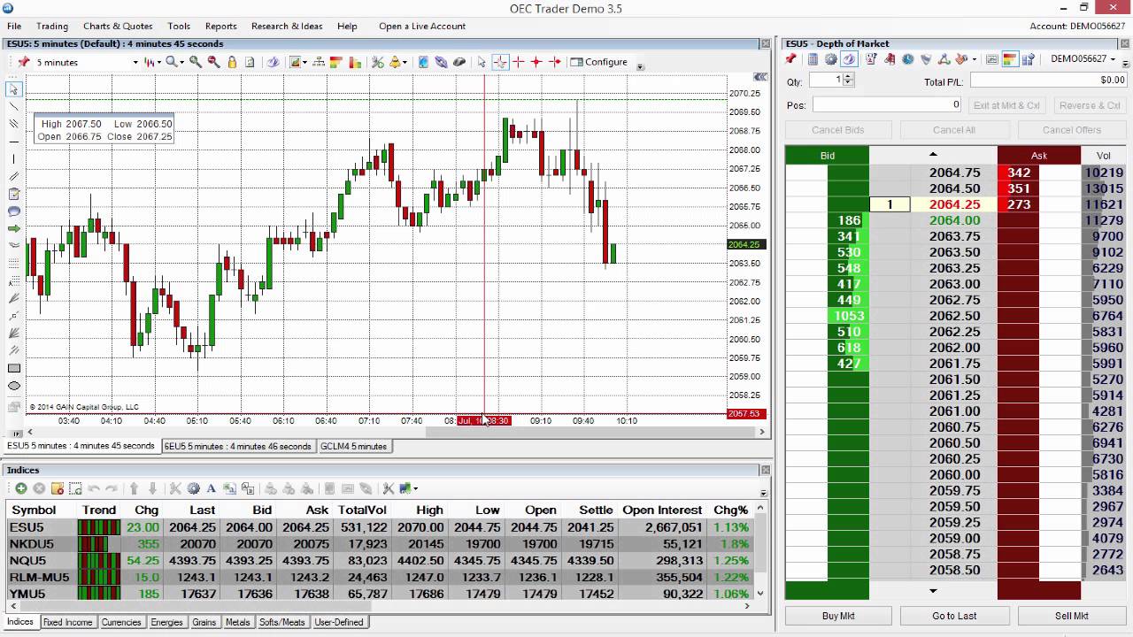Expand the DEMO056627 account dropdown
This screenshot has height=637, width=1133.
1113,59
